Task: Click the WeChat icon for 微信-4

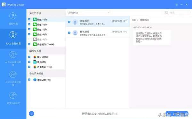Action: 35,34
